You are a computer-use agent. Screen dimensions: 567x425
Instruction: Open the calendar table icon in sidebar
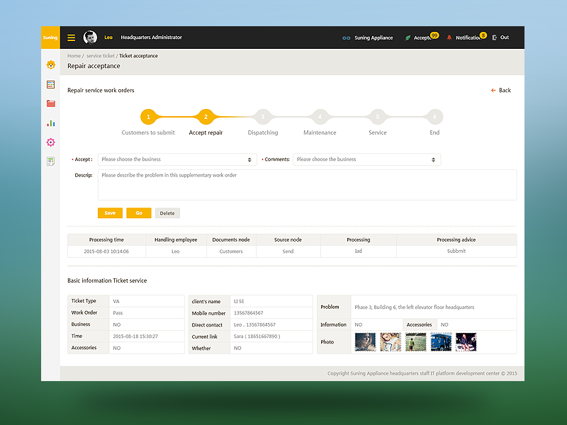point(50,84)
